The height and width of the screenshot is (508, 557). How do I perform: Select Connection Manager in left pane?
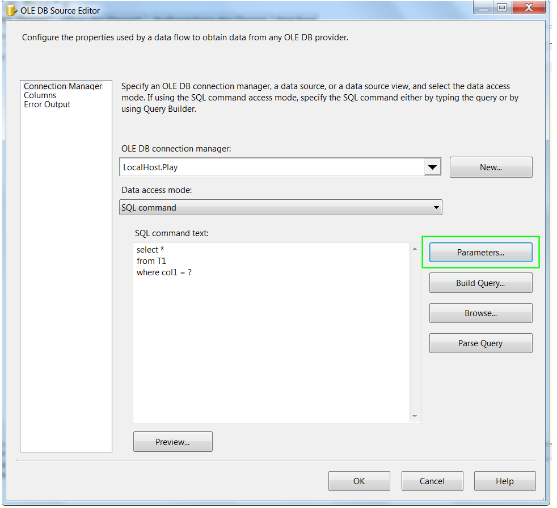[x=63, y=86]
